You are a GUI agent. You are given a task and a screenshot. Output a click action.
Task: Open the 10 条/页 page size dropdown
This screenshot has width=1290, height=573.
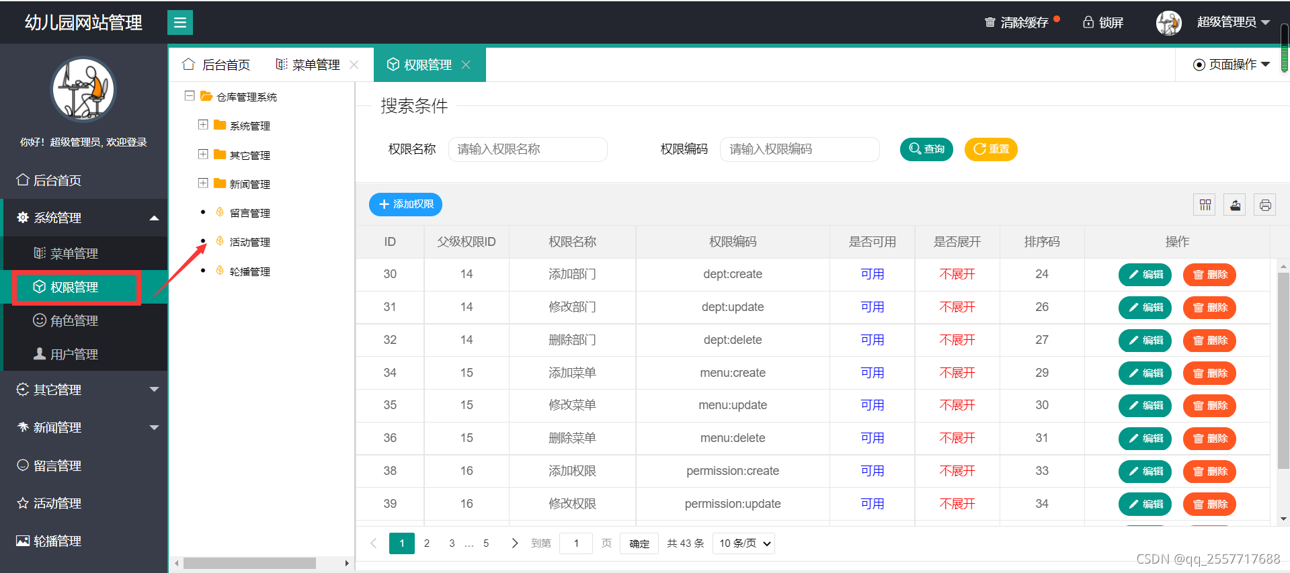point(745,543)
